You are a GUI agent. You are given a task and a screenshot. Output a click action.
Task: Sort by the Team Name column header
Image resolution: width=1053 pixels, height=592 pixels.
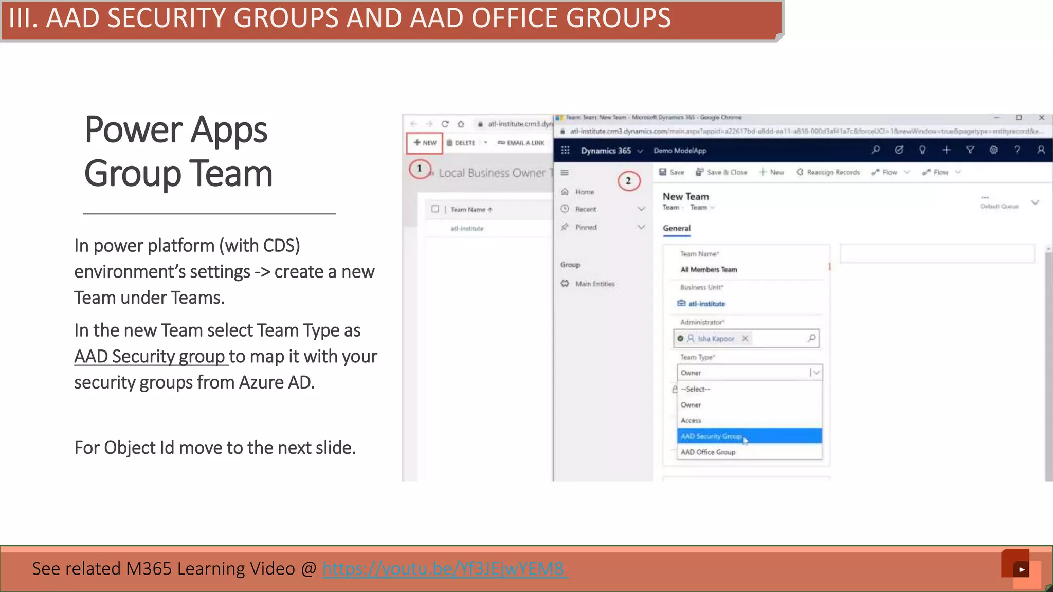[471, 209]
